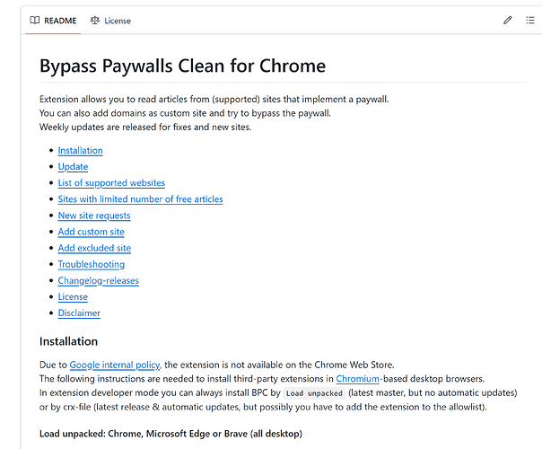
Task: Click the License link in the list
Action: 73,297
